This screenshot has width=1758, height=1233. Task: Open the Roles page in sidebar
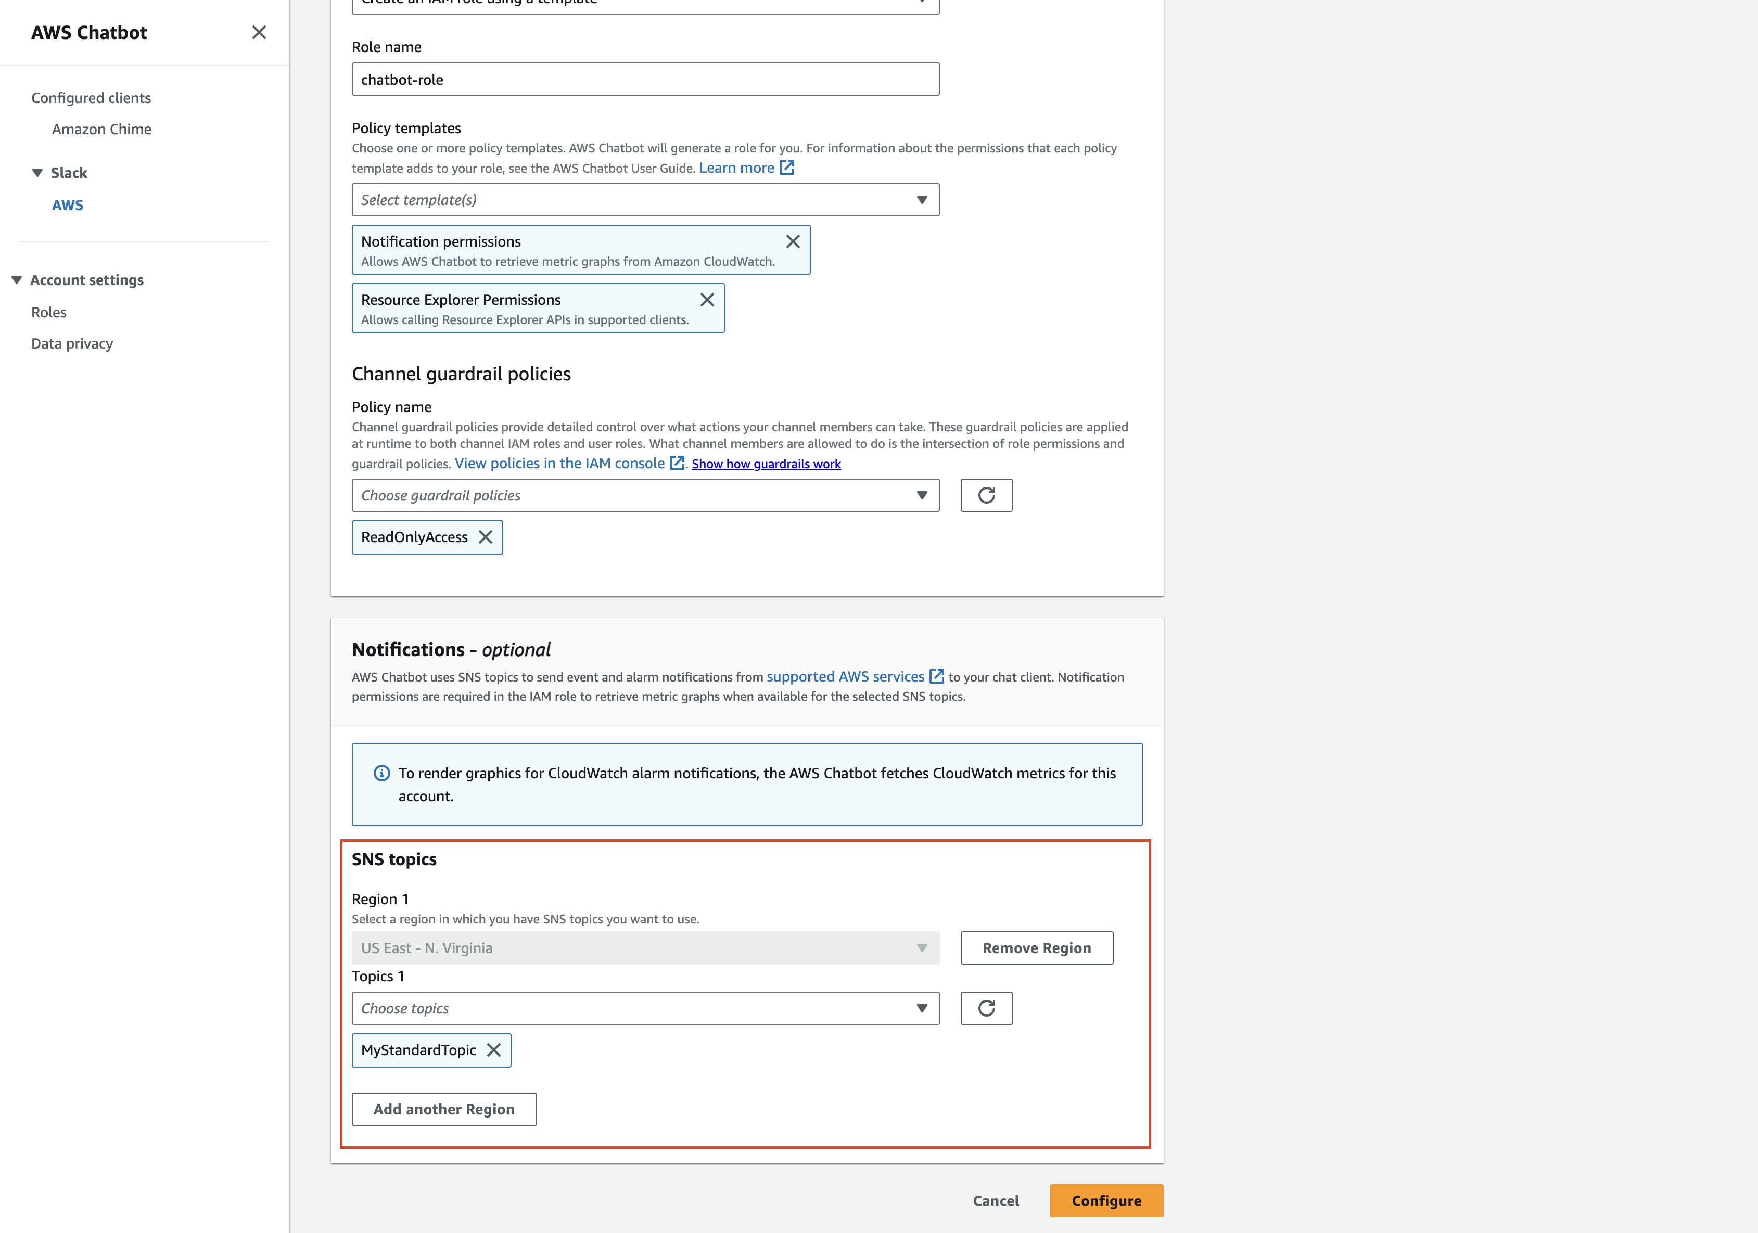tap(49, 312)
